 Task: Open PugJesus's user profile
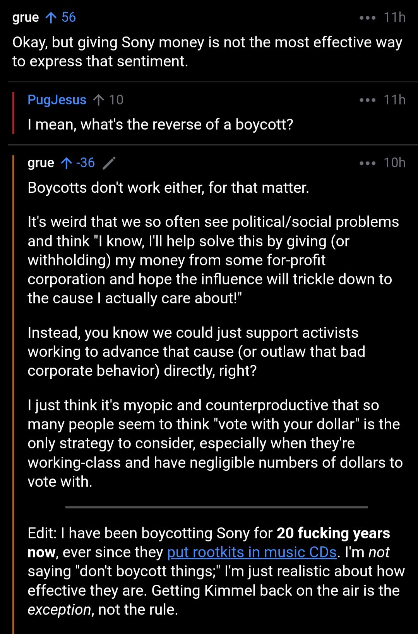point(57,100)
